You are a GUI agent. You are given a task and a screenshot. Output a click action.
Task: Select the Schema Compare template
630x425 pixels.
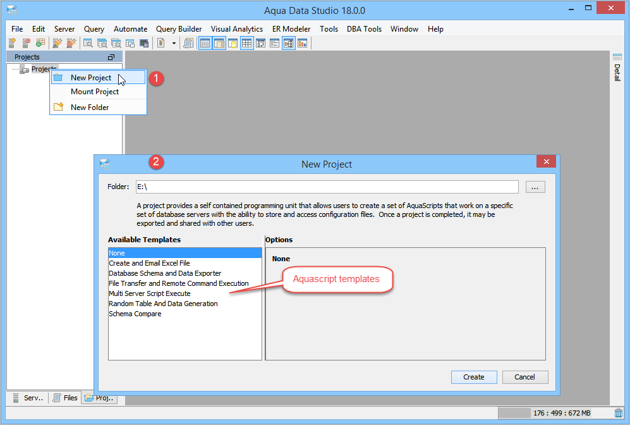[x=185, y=314]
